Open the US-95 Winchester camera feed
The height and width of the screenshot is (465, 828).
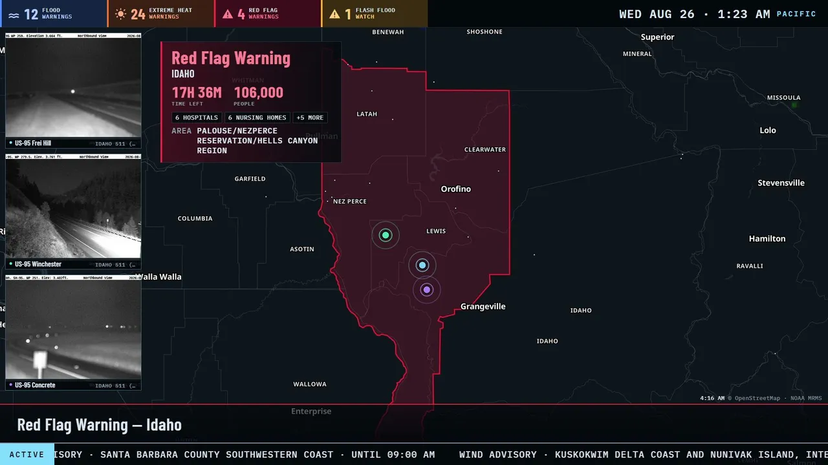[73, 211]
